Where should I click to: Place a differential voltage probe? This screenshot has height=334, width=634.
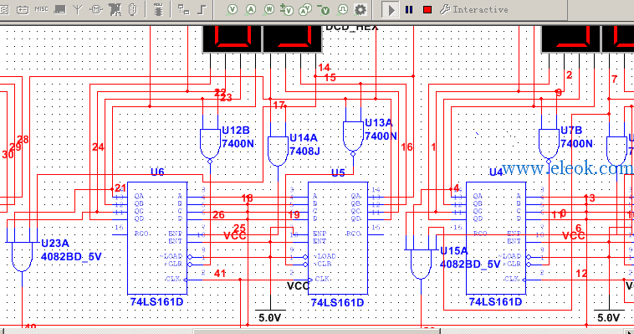[x=287, y=10]
